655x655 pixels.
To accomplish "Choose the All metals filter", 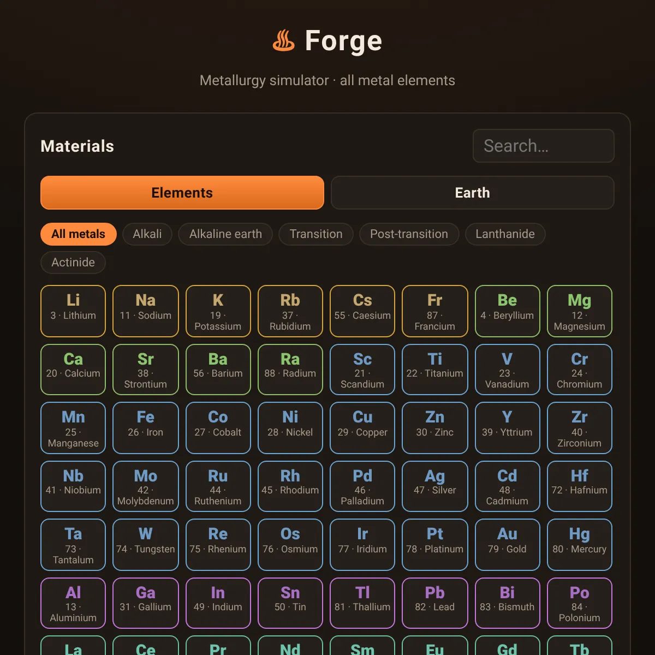I will tap(79, 234).
